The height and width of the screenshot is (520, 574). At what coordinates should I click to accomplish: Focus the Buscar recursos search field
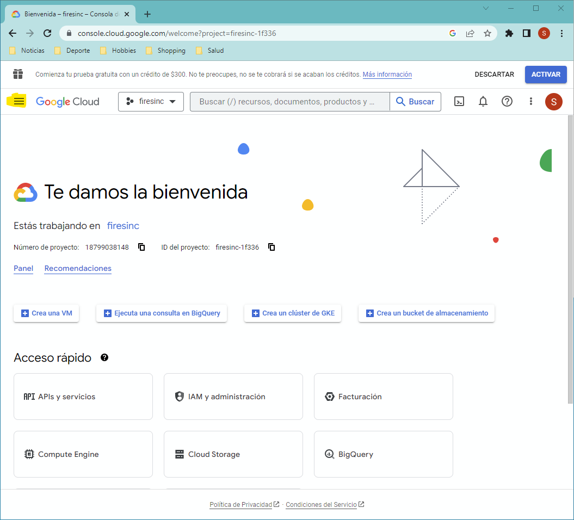point(289,101)
